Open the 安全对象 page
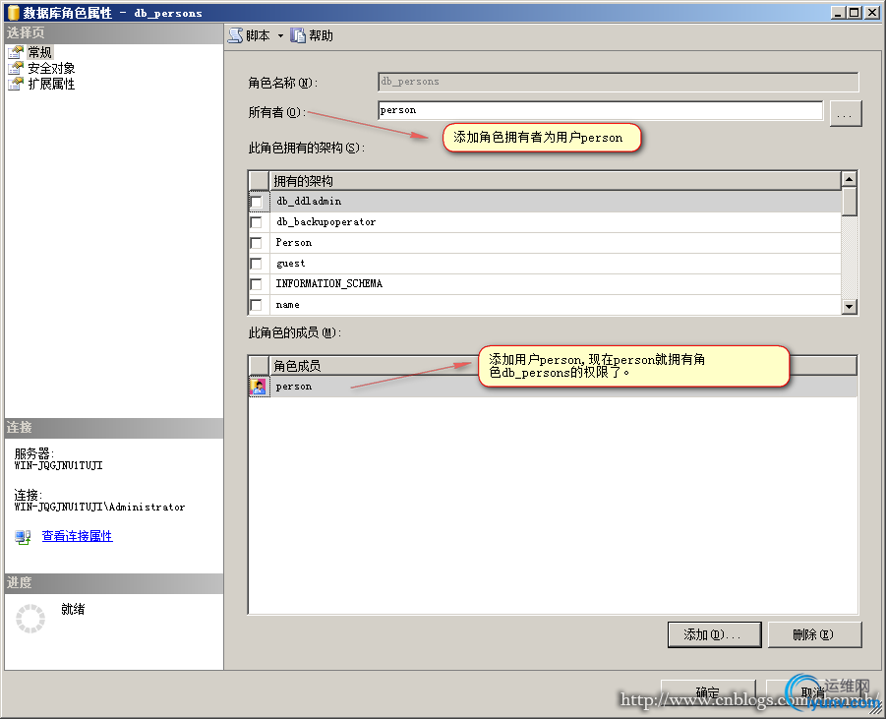The height and width of the screenshot is (719, 886). point(51,69)
